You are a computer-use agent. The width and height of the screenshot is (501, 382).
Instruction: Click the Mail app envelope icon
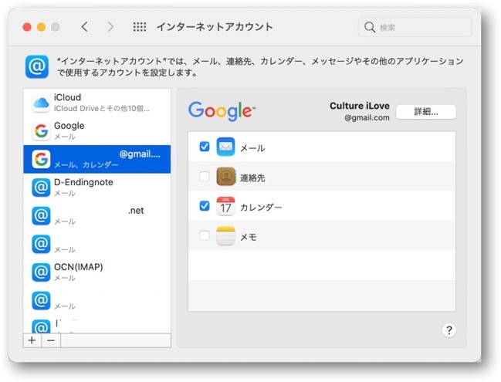tap(225, 147)
